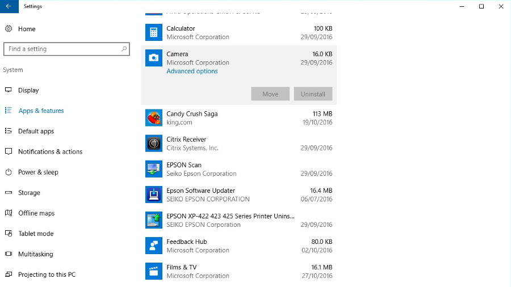Click the Epson Software Updater icon
The width and height of the screenshot is (511, 287).
point(154,195)
